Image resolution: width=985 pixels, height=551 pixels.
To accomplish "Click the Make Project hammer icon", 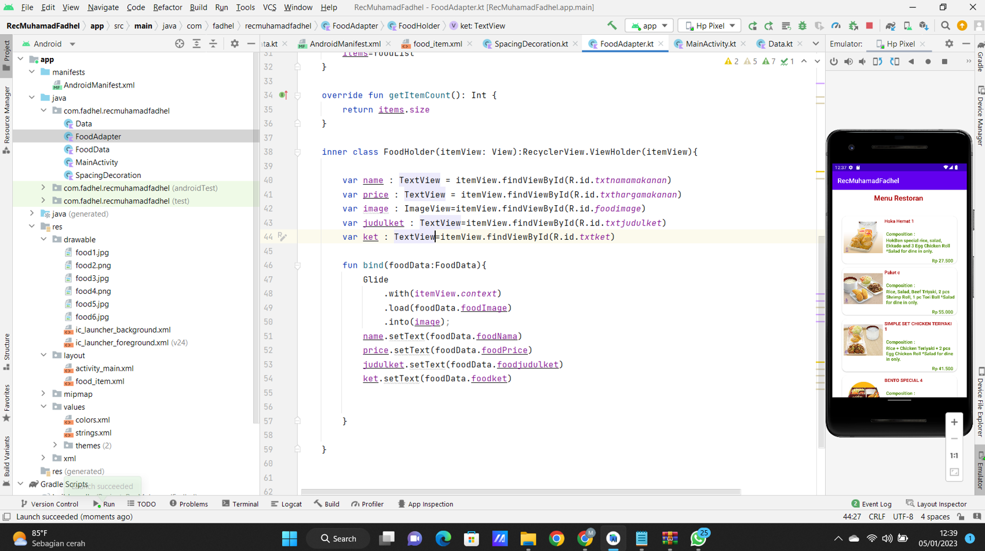I will click(x=612, y=25).
